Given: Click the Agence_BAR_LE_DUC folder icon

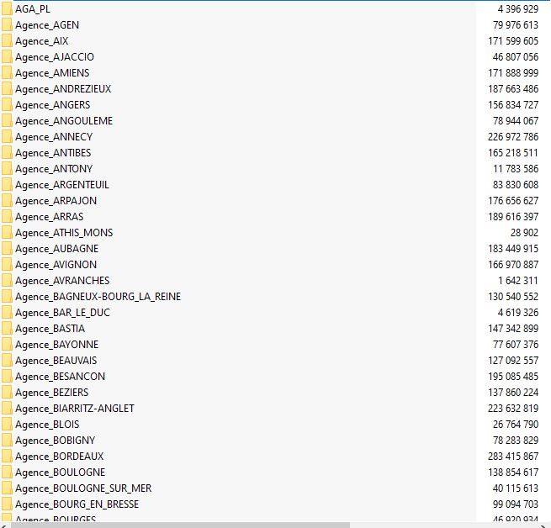Looking at the screenshot, I should pos(7,313).
